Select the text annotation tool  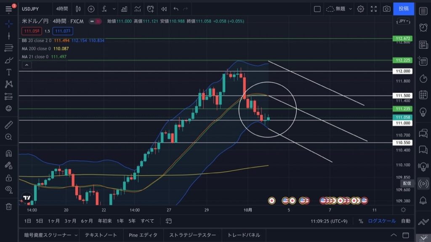tap(9, 72)
